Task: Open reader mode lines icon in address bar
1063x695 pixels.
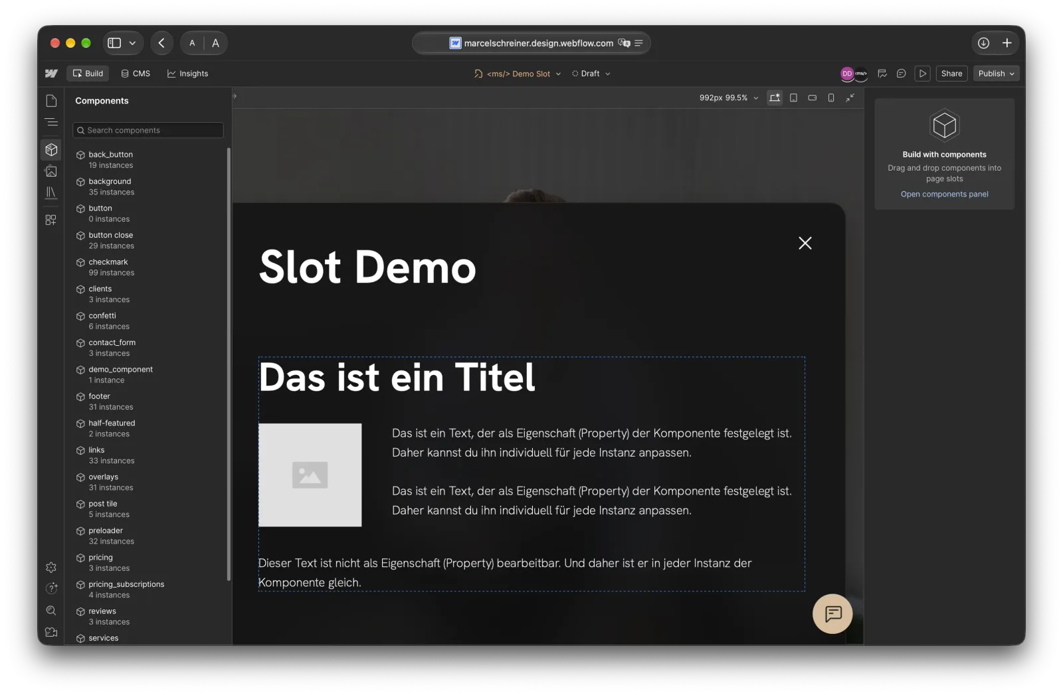Action: pyautogui.click(x=638, y=43)
